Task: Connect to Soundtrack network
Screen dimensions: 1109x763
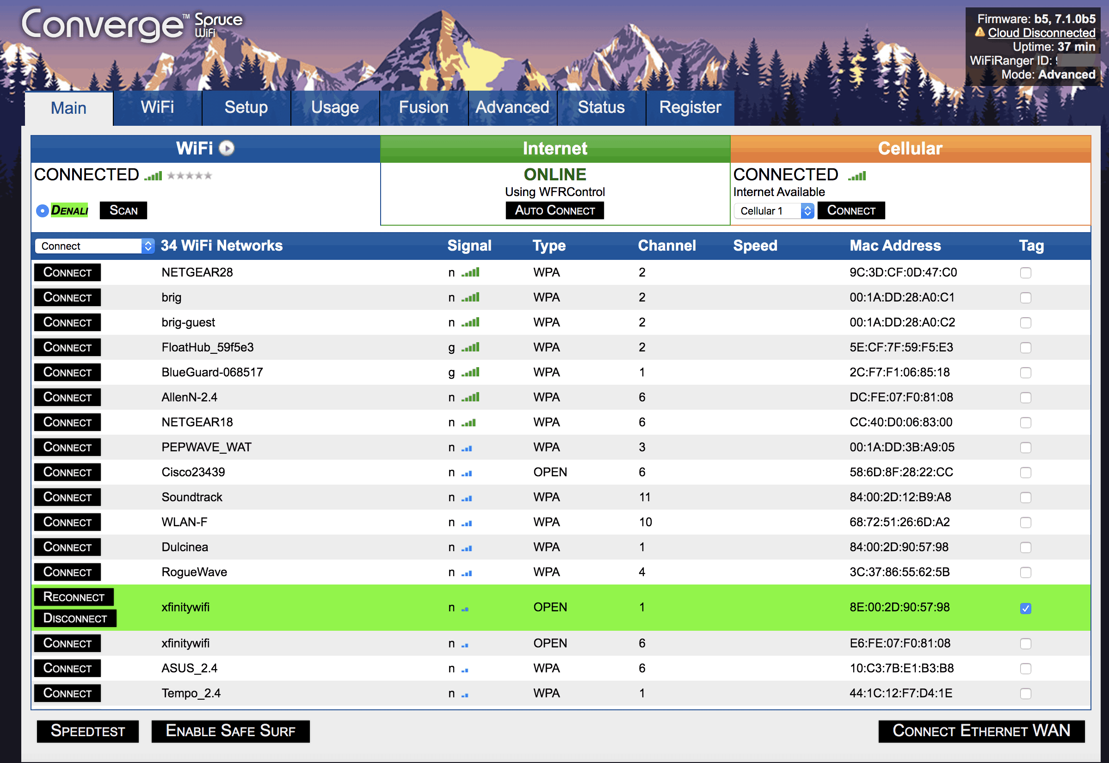Action: click(68, 497)
